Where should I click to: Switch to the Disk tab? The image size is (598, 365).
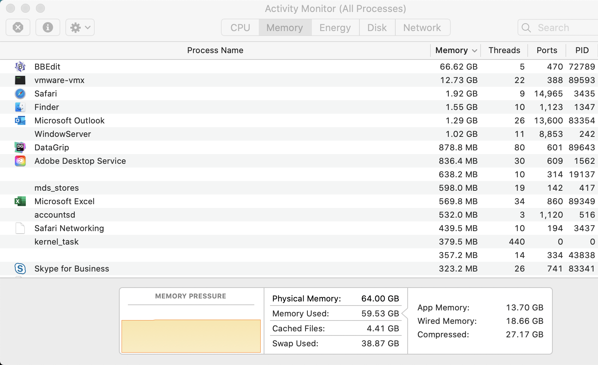pyautogui.click(x=377, y=28)
